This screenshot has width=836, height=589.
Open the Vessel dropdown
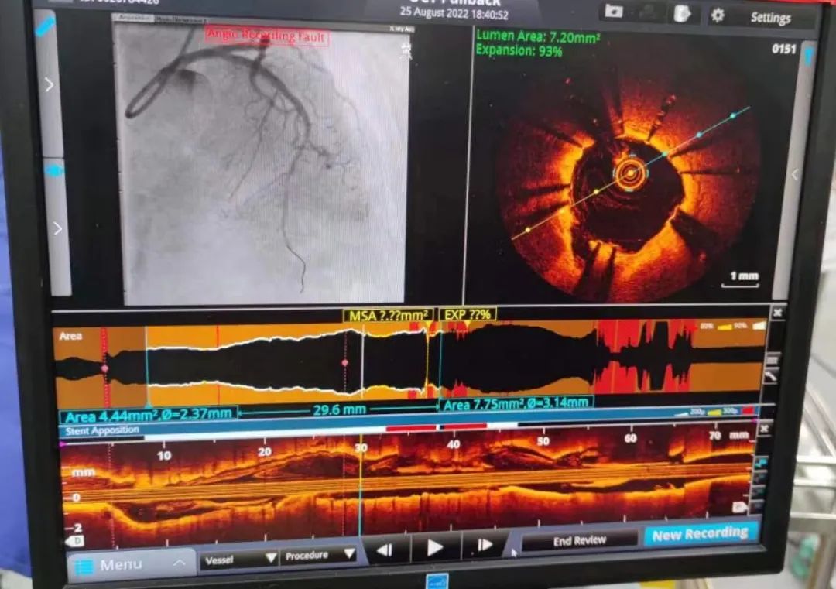pos(240,556)
